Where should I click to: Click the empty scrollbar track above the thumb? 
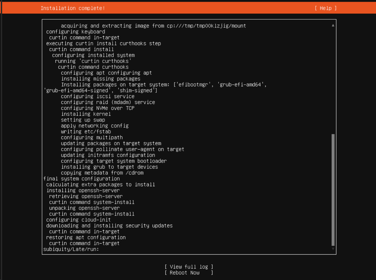pos(333,80)
